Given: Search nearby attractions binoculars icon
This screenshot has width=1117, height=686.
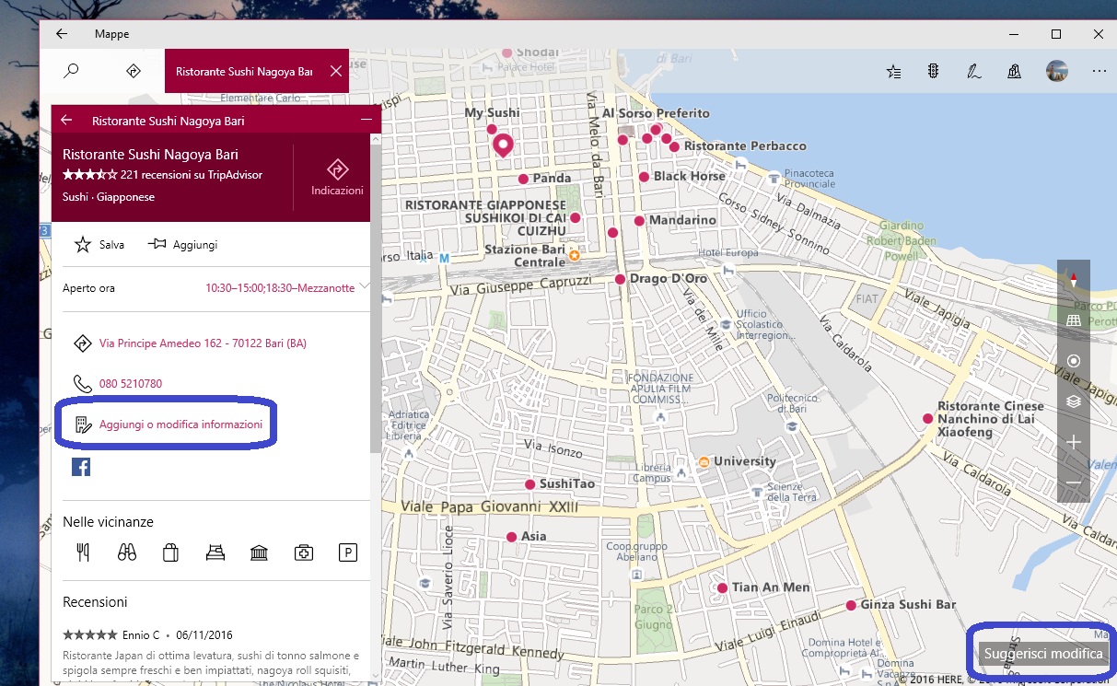Looking at the screenshot, I should point(127,552).
